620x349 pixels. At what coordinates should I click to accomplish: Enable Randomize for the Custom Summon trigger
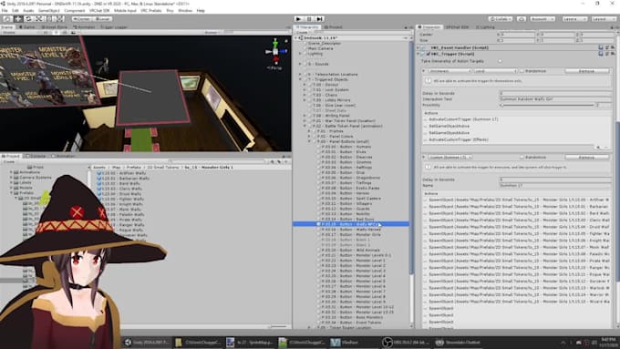[x=522, y=158]
